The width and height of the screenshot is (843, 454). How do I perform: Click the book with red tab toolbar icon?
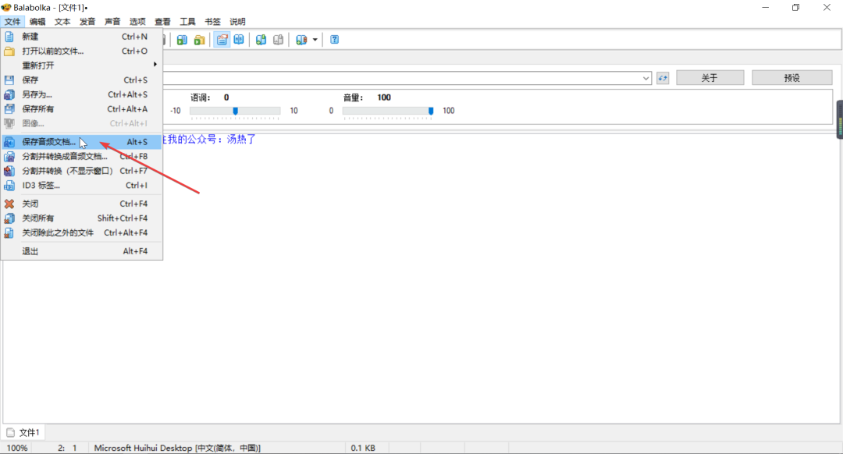coord(301,40)
